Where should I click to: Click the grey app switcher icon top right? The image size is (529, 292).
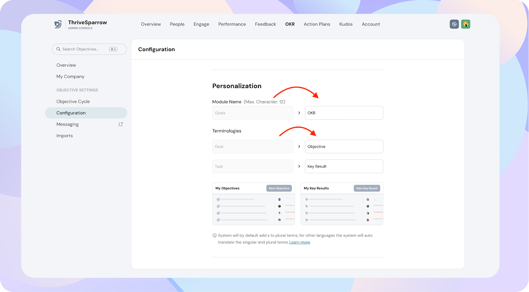454,24
